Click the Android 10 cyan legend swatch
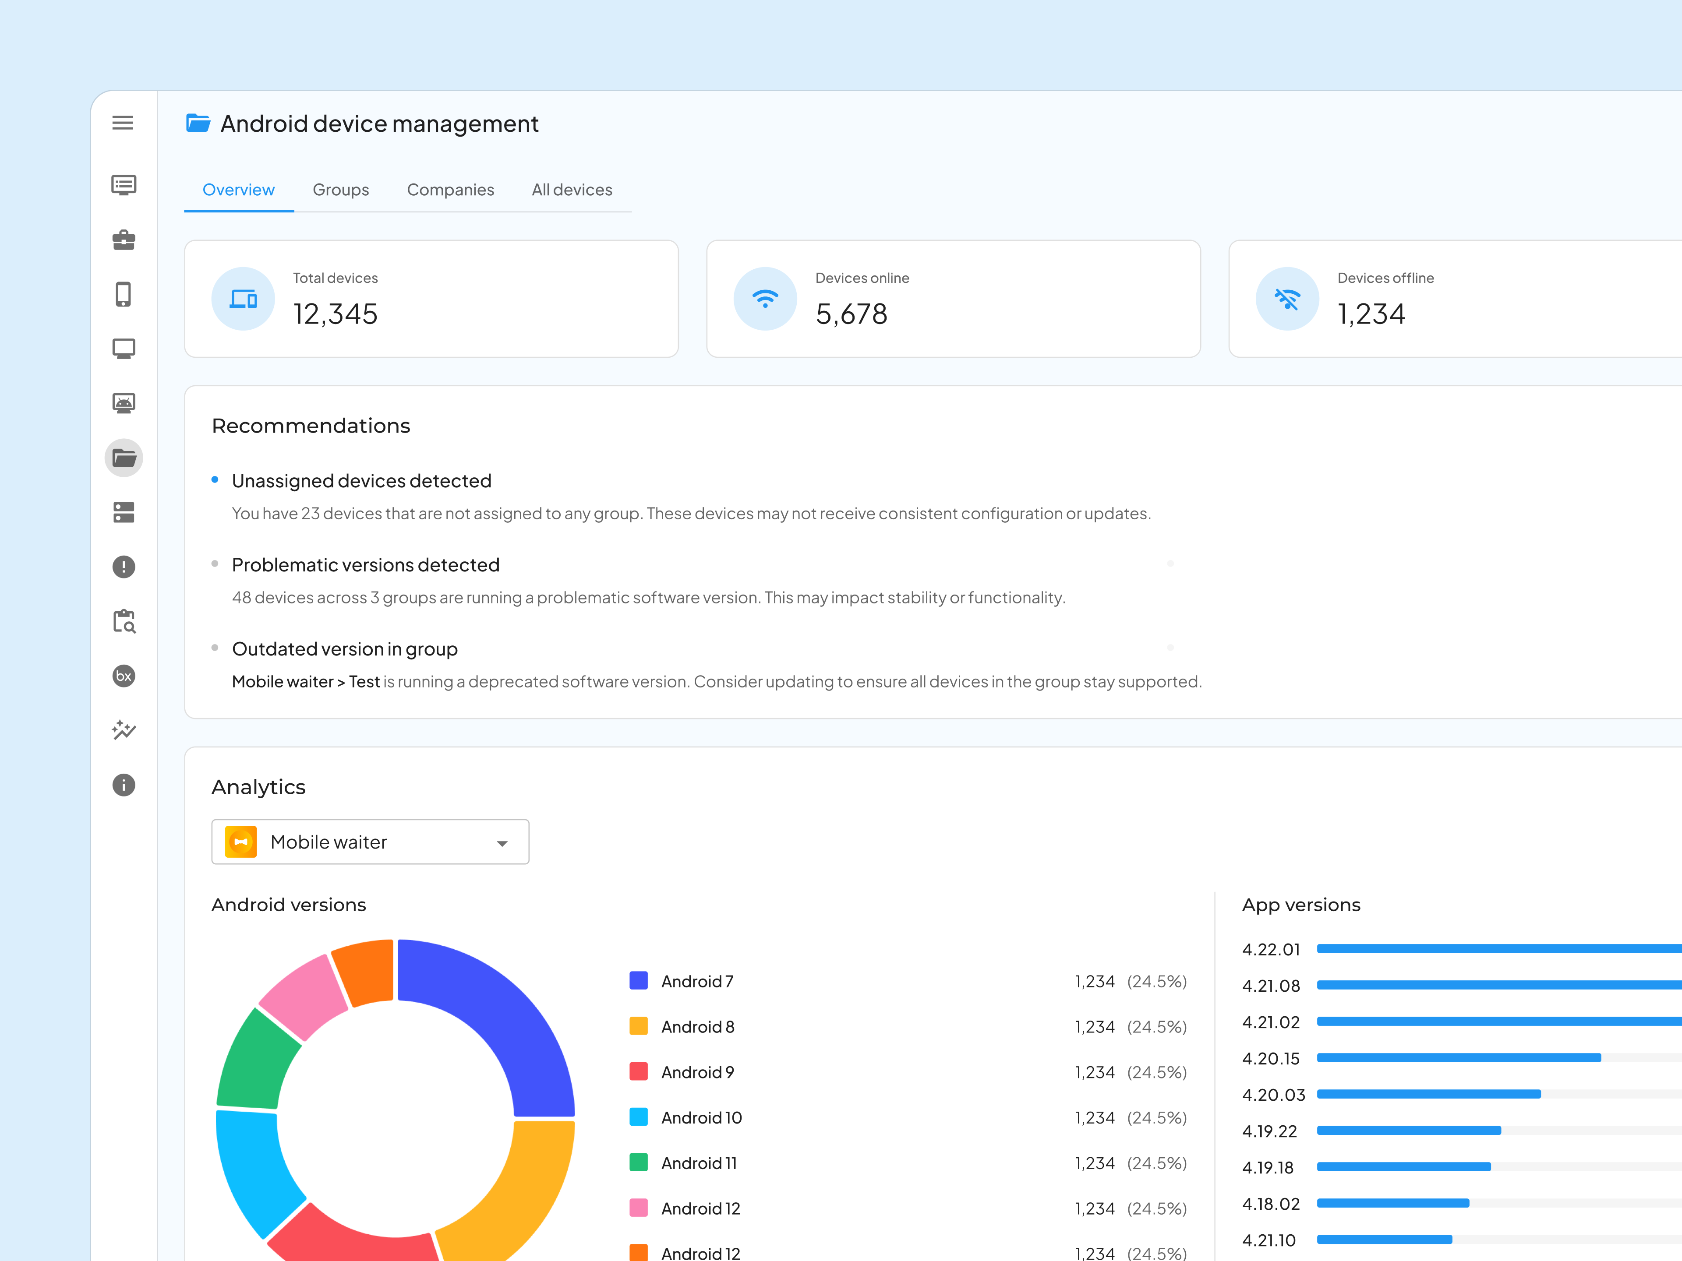Screen dimensions: 1682x1261 [639, 1117]
